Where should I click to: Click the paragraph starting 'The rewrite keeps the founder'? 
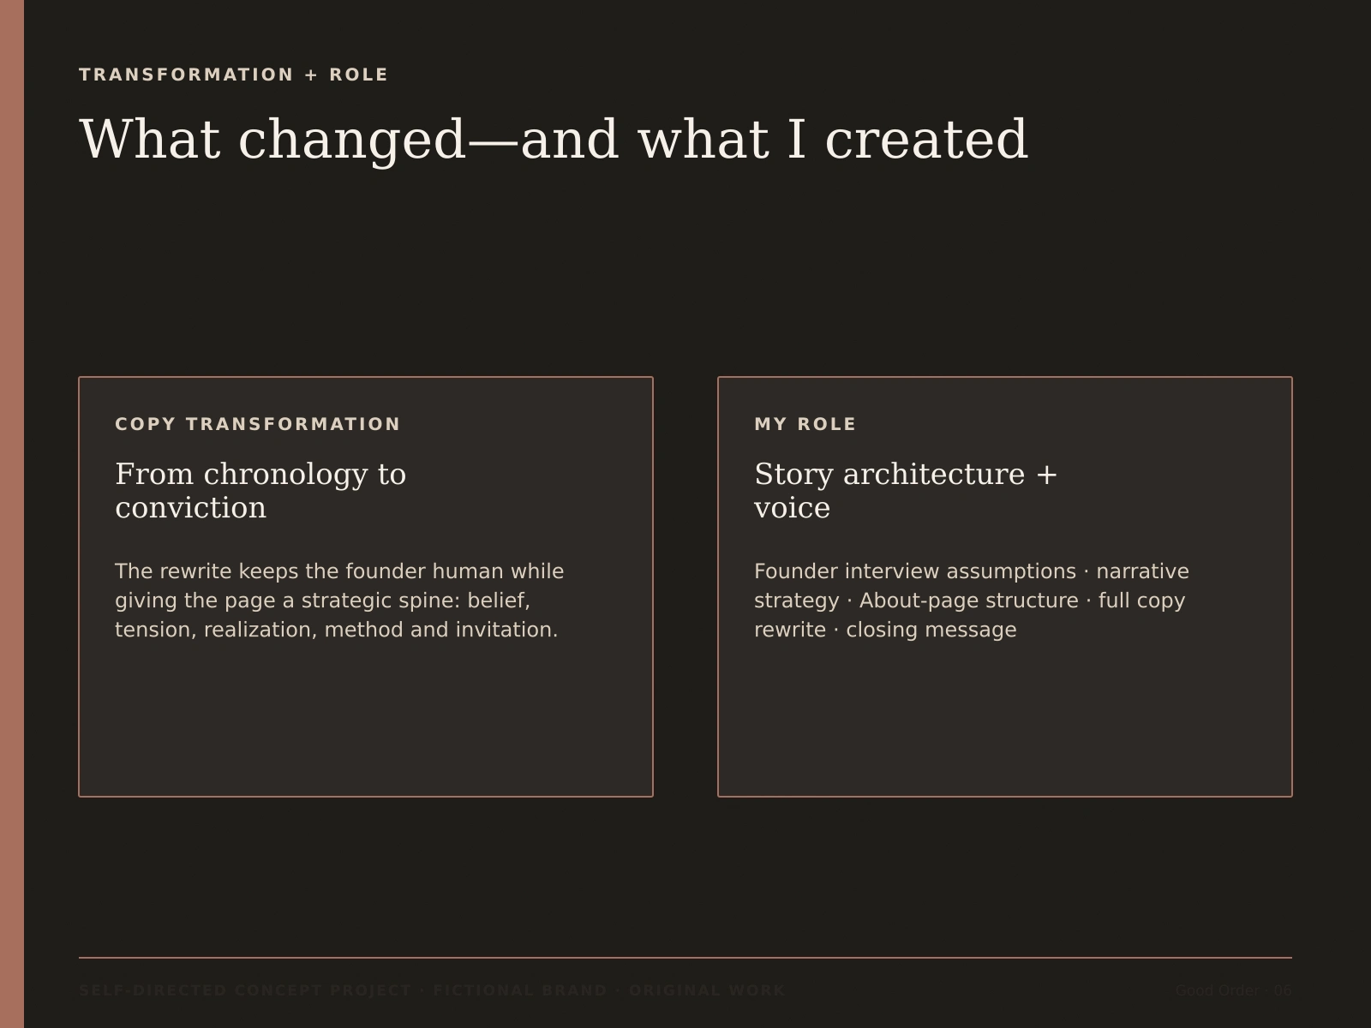339,601
